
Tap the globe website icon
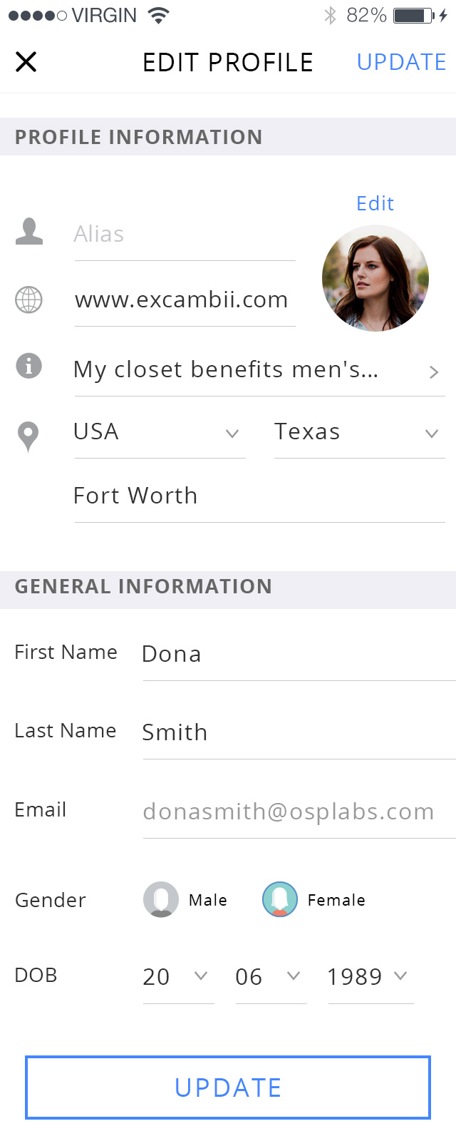point(29,300)
